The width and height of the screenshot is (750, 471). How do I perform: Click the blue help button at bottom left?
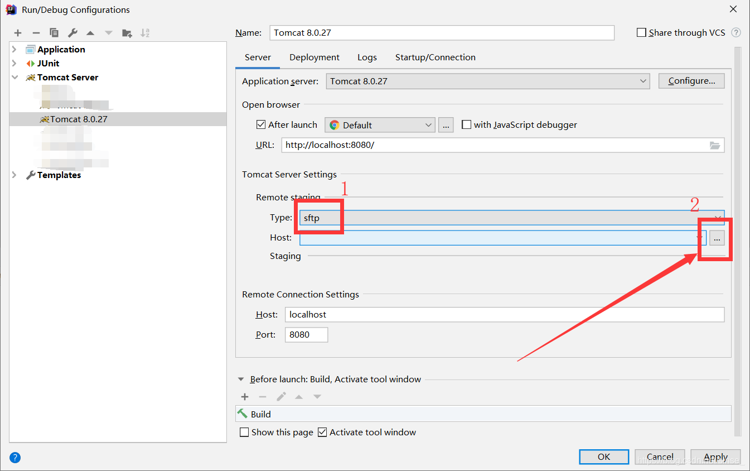[x=15, y=458]
